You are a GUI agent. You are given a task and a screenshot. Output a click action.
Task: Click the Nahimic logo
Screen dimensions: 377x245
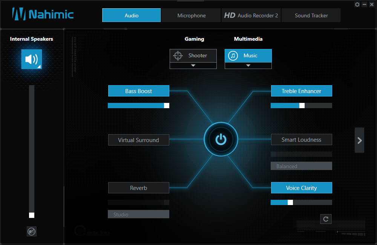[x=43, y=14]
